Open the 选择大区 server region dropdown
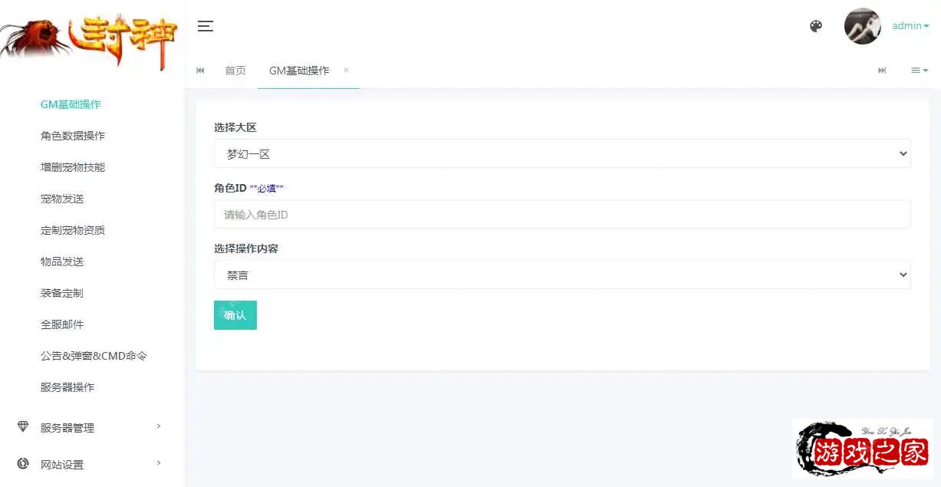The image size is (941, 487). (x=561, y=153)
